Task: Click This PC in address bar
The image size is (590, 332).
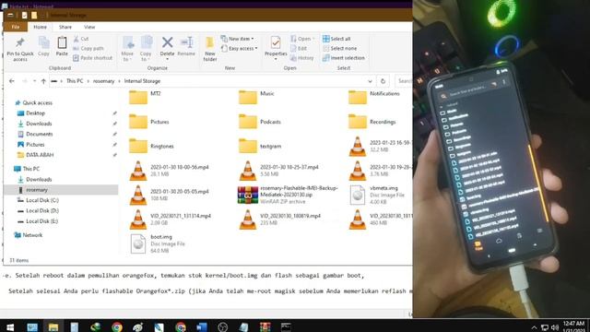Action: click(75, 81)
